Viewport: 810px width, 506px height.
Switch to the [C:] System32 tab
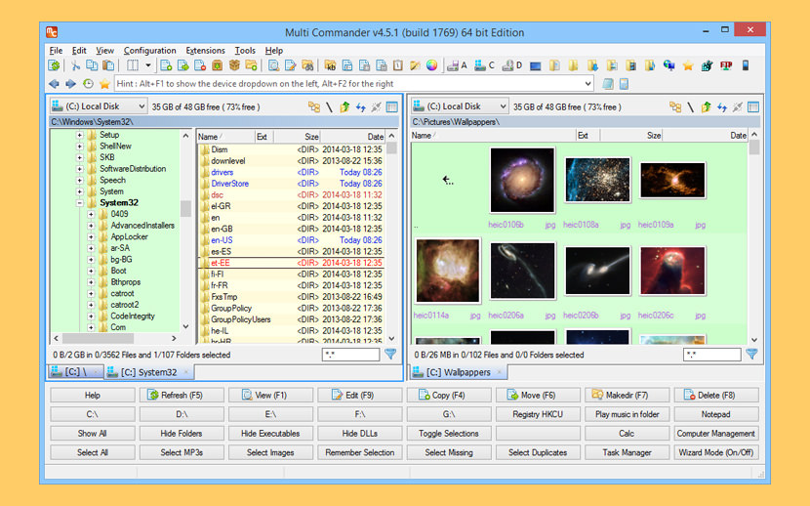(149, 371)
